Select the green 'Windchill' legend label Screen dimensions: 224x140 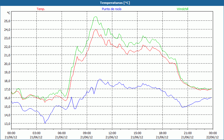tap(183, 9)
